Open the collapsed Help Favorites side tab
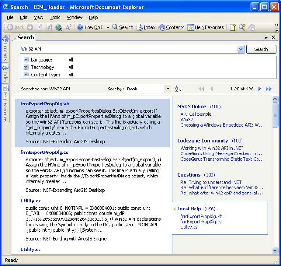Image resolution: width=281 pixels, height=266 pixels. point(6,104)
